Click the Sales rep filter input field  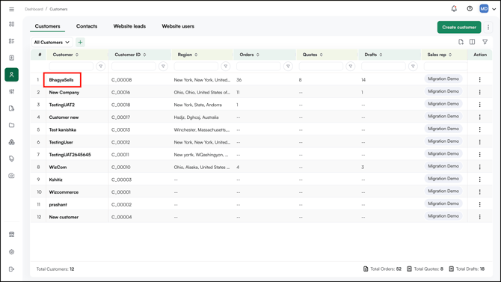(x=446, y=66)
